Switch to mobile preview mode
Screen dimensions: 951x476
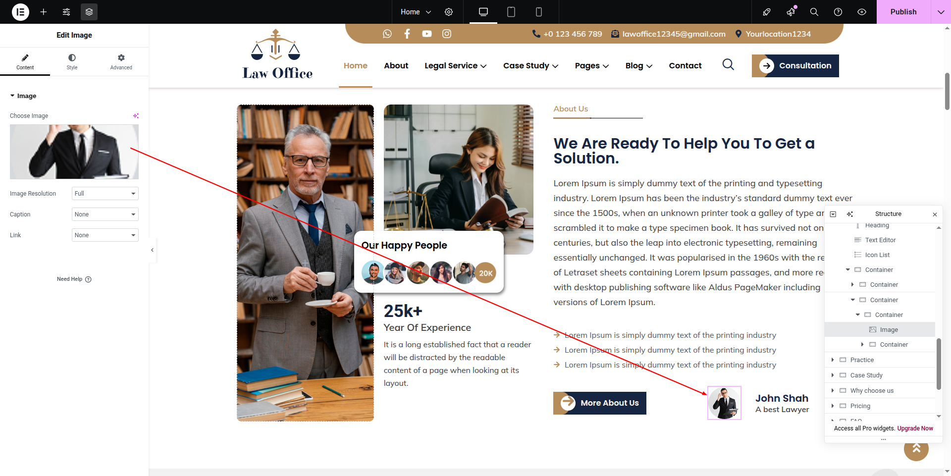click(x=539, y=12)
